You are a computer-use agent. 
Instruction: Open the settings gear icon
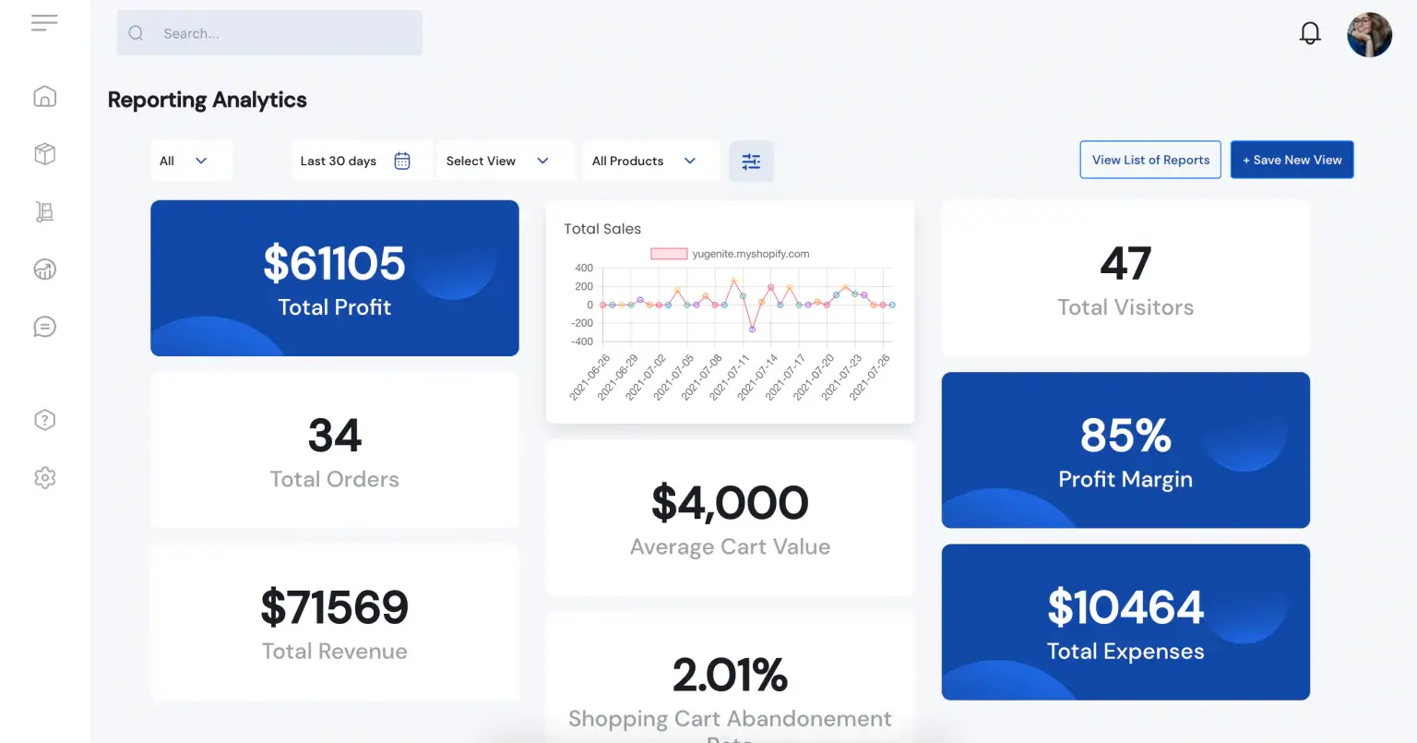pos(44,477)
